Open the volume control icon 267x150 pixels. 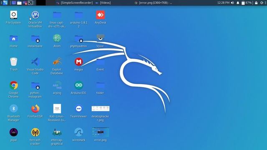coord(232,3)
